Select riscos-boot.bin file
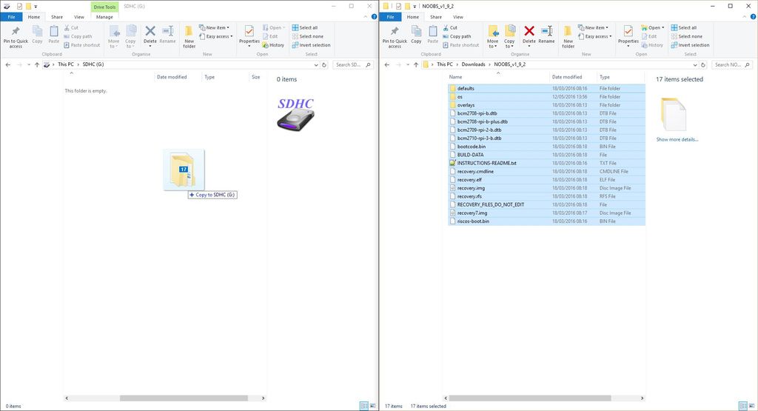Viewport: 758px width, 411px height. tap(547, 221)
